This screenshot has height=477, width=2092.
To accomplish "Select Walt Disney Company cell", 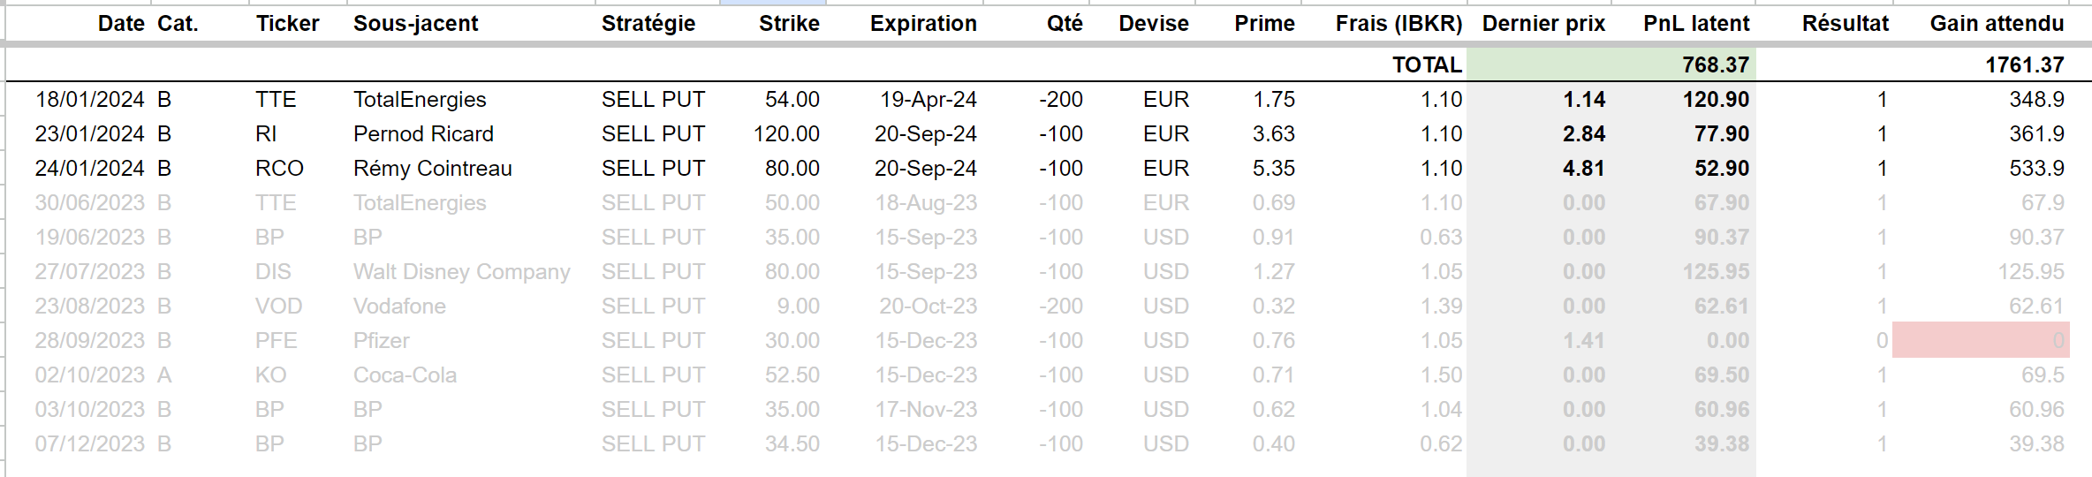I will coord(461,272).
